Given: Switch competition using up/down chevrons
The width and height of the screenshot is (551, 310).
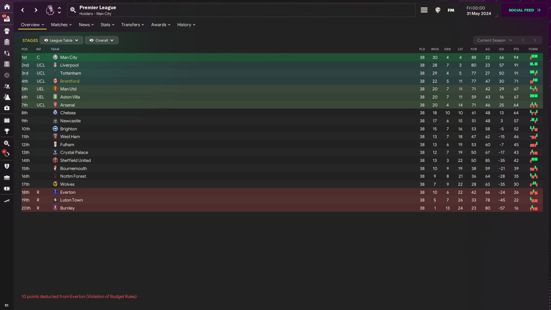Looking at the screenshot, I should (x=59, y=10).
